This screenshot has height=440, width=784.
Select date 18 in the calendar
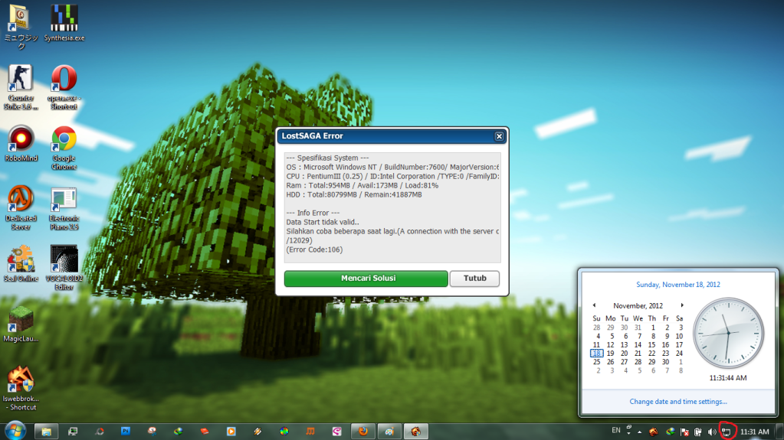pos(596,353)
